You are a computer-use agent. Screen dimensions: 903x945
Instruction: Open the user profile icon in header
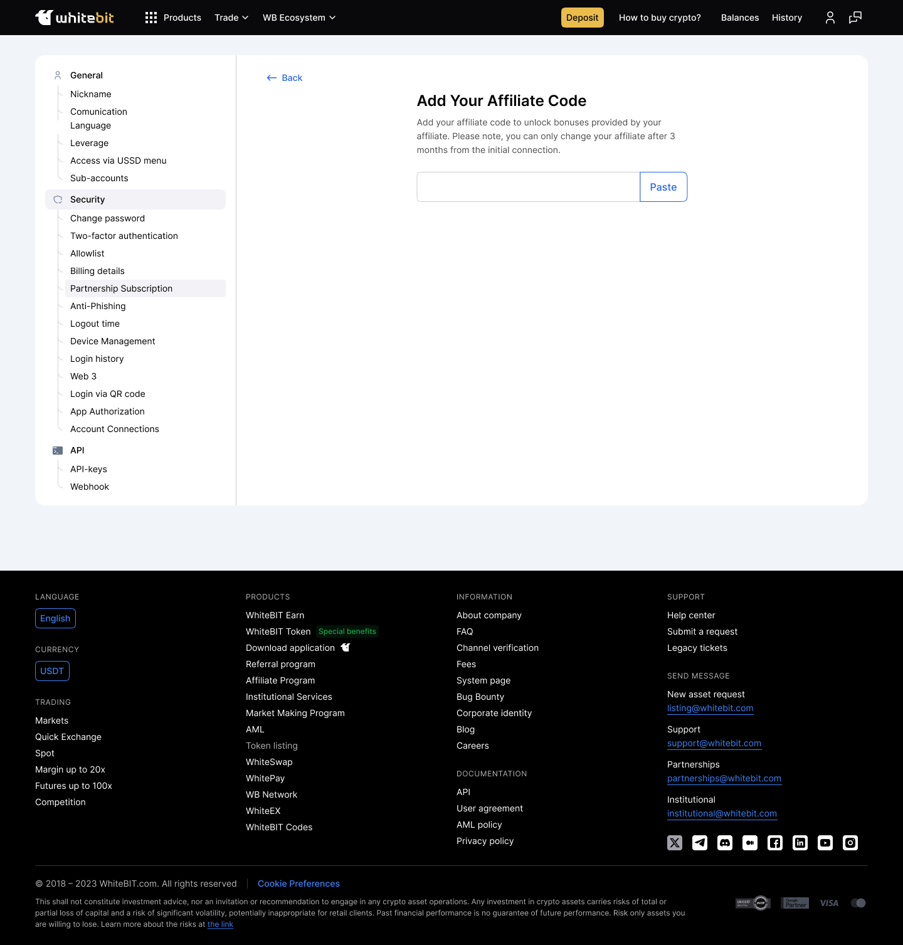[x=830, y=18]
